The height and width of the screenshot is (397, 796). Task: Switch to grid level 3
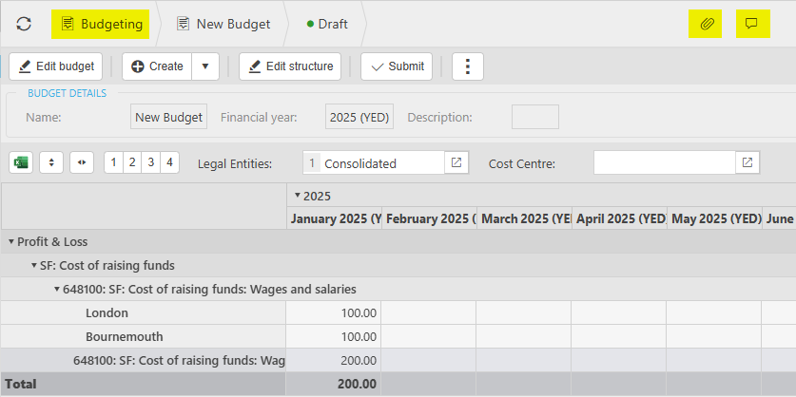(150, 162)
